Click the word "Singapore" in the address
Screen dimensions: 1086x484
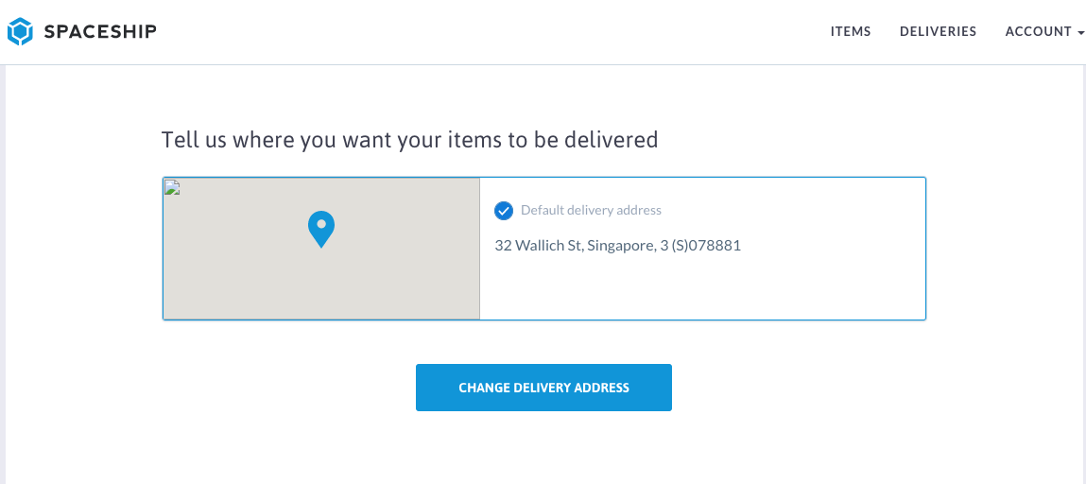coord(621,246)
